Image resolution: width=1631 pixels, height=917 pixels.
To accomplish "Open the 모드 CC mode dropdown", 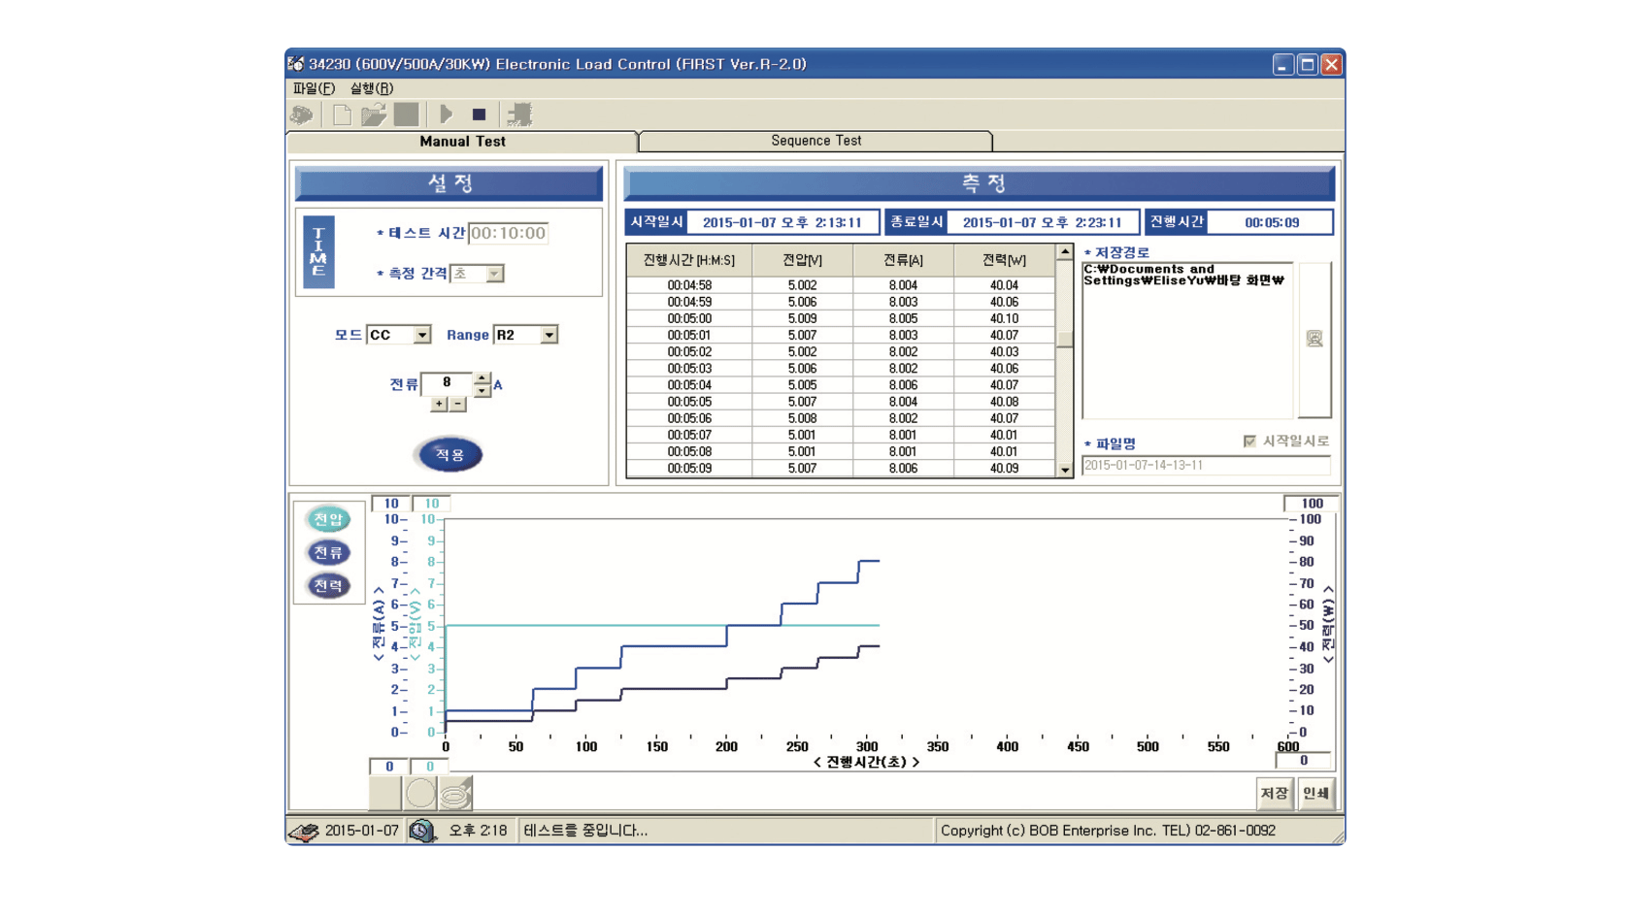I will (x=422, y=335).
